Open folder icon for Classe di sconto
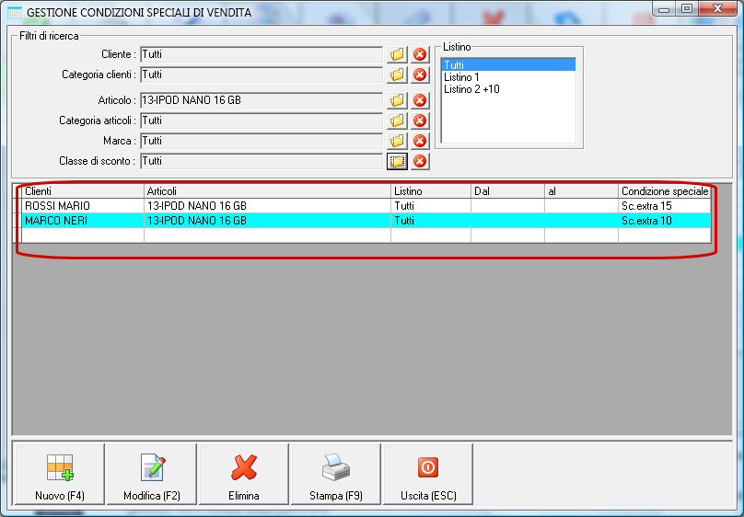Image resolution: width=744 pixels, height=517 pixels. tap(397, 161)
